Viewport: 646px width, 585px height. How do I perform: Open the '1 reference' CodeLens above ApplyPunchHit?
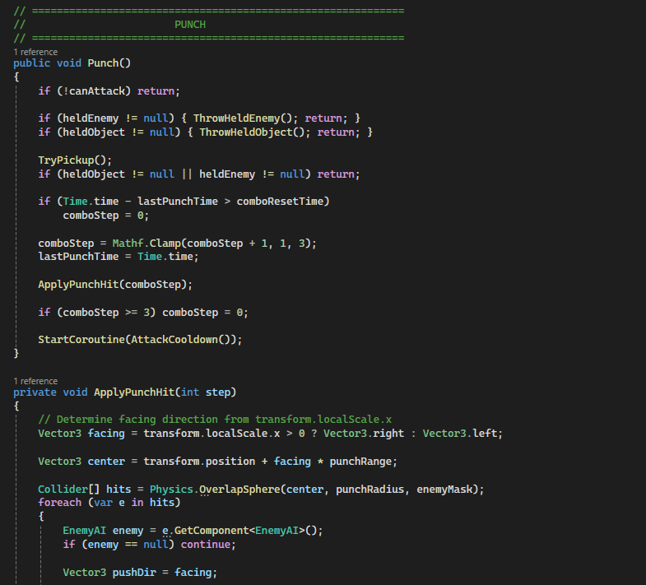35,381
